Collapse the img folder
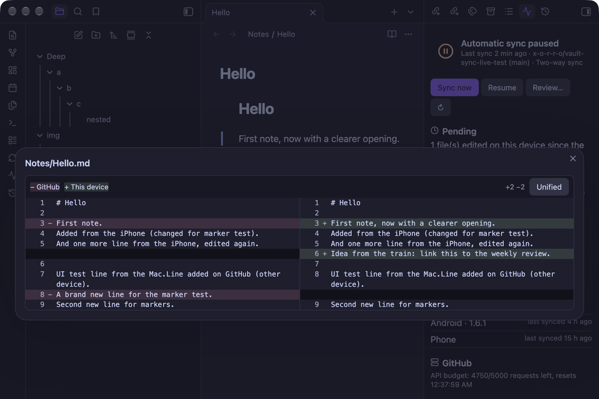 pos(39,136)
